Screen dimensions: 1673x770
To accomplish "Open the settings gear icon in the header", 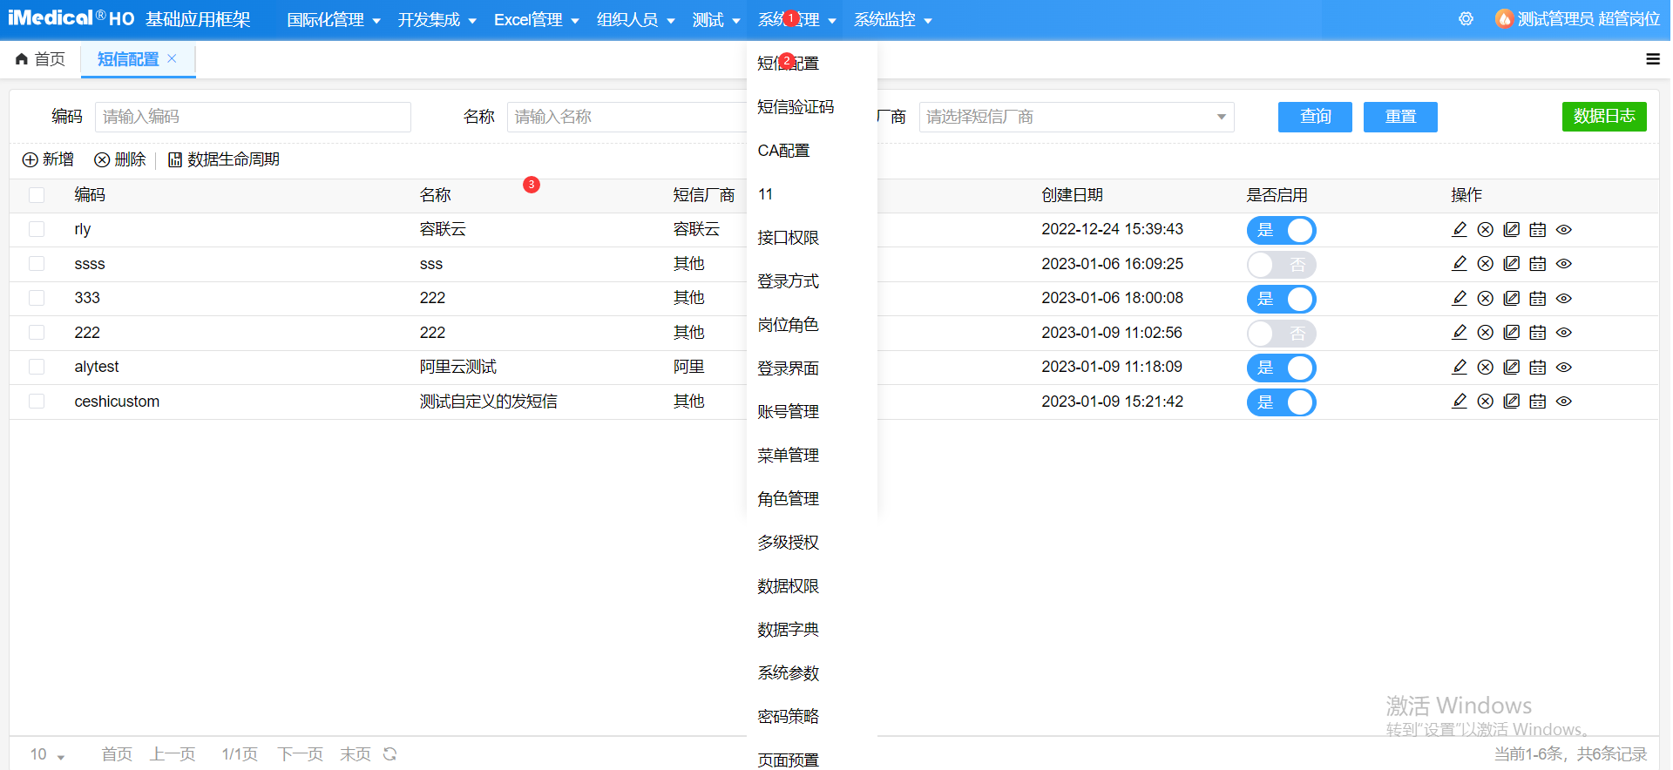I will (x=1466, y=19).
